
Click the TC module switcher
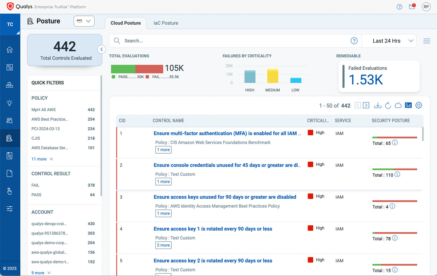click(10, 24)
